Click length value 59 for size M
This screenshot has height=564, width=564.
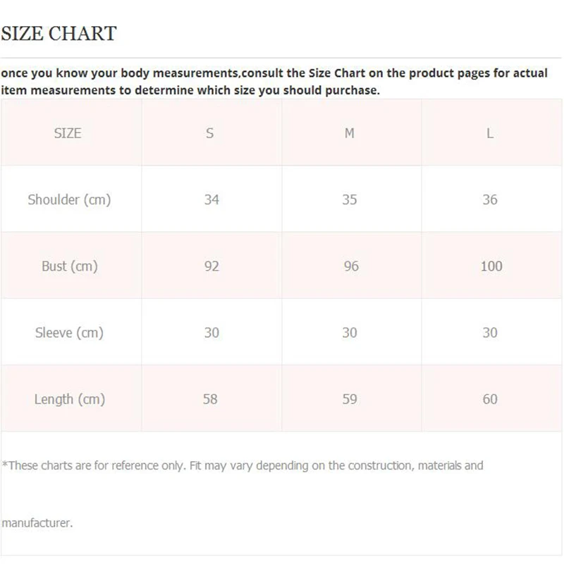(350, 399)
